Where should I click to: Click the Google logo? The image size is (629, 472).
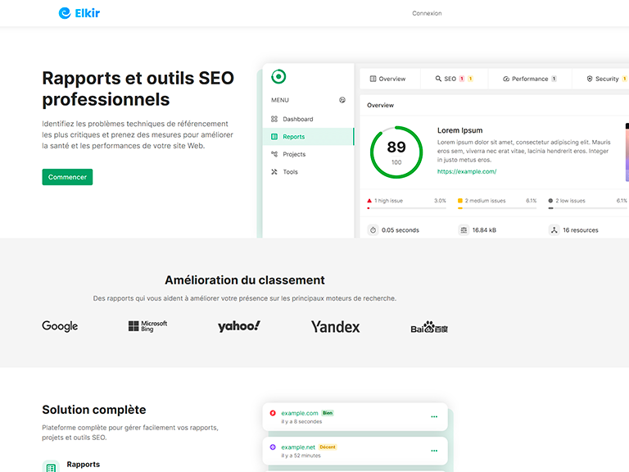point(60,326)
